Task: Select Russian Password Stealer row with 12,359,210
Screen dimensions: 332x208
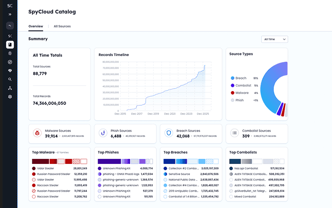Action: (59, 174)
